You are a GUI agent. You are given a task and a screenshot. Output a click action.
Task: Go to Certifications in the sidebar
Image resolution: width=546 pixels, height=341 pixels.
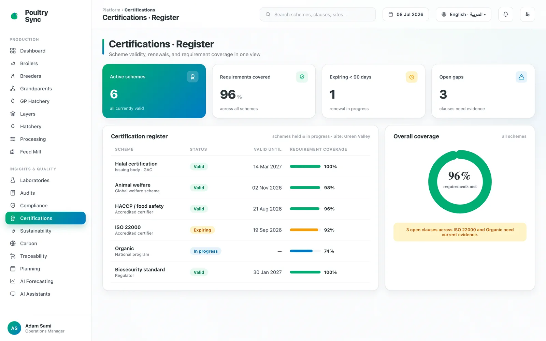tap(45, 218)
